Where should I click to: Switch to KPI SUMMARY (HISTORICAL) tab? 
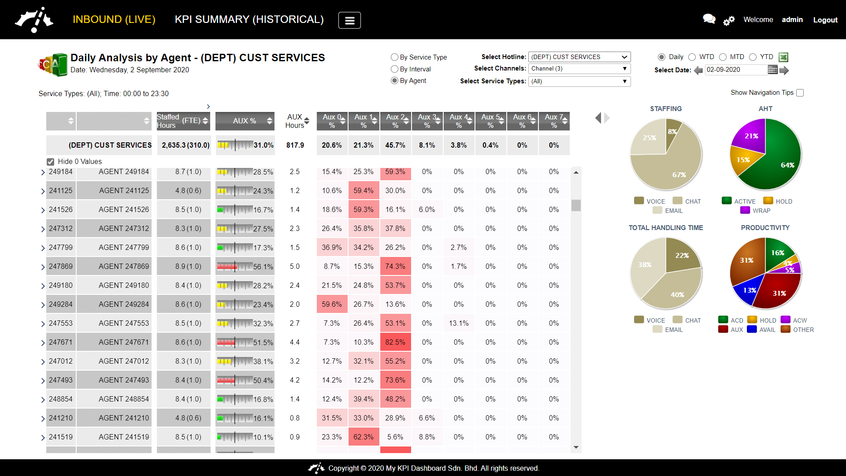pos(249,19)
